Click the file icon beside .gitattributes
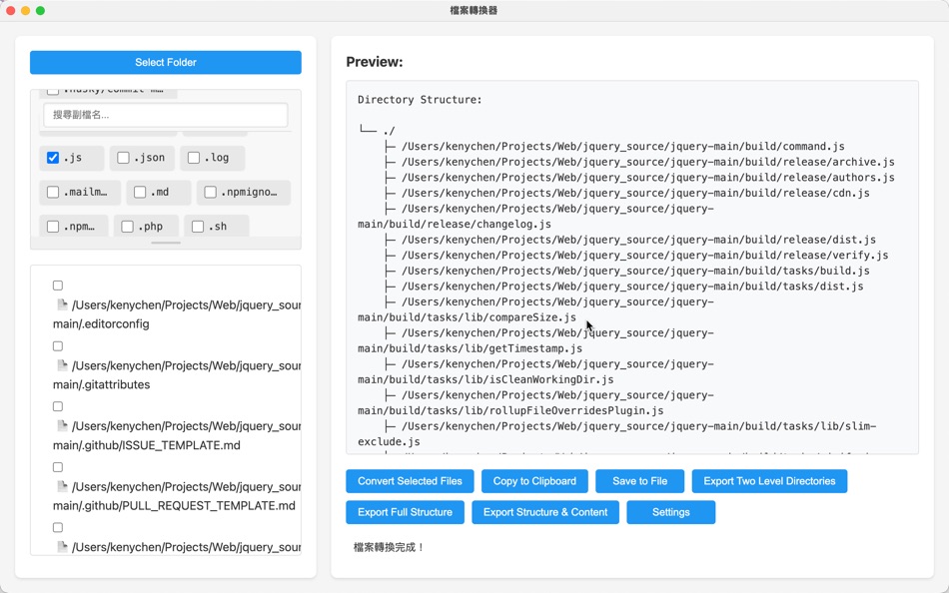This screenshot has width=949, height=593. pos(62,364)
